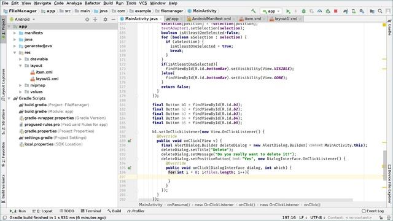Switch to the MainActivity.java editor tab
This screenshot has width=393, height=221.
click(x=141, y=19)
